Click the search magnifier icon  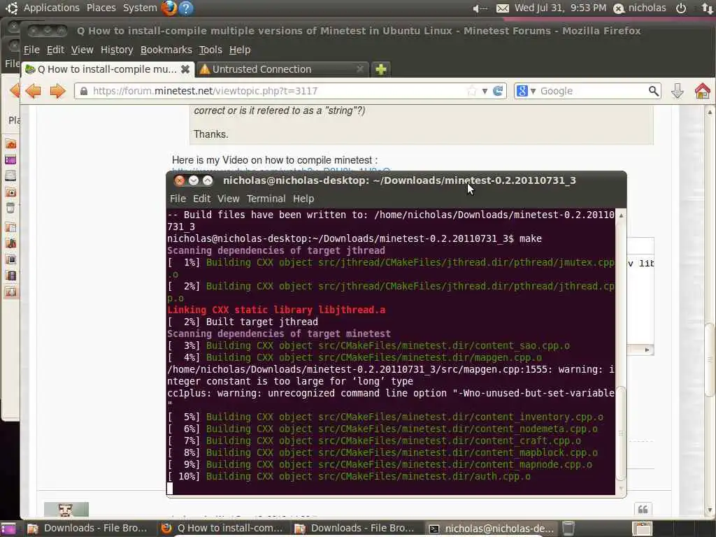(654, 91)
